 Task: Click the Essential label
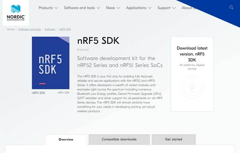[83, 50]
